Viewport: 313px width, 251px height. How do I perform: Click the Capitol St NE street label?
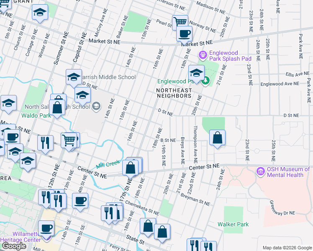point(80,47)
